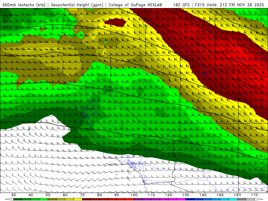268x201 pixels.
Task: Pick the cyan swatch ending at 160
Action: (233, 199)
